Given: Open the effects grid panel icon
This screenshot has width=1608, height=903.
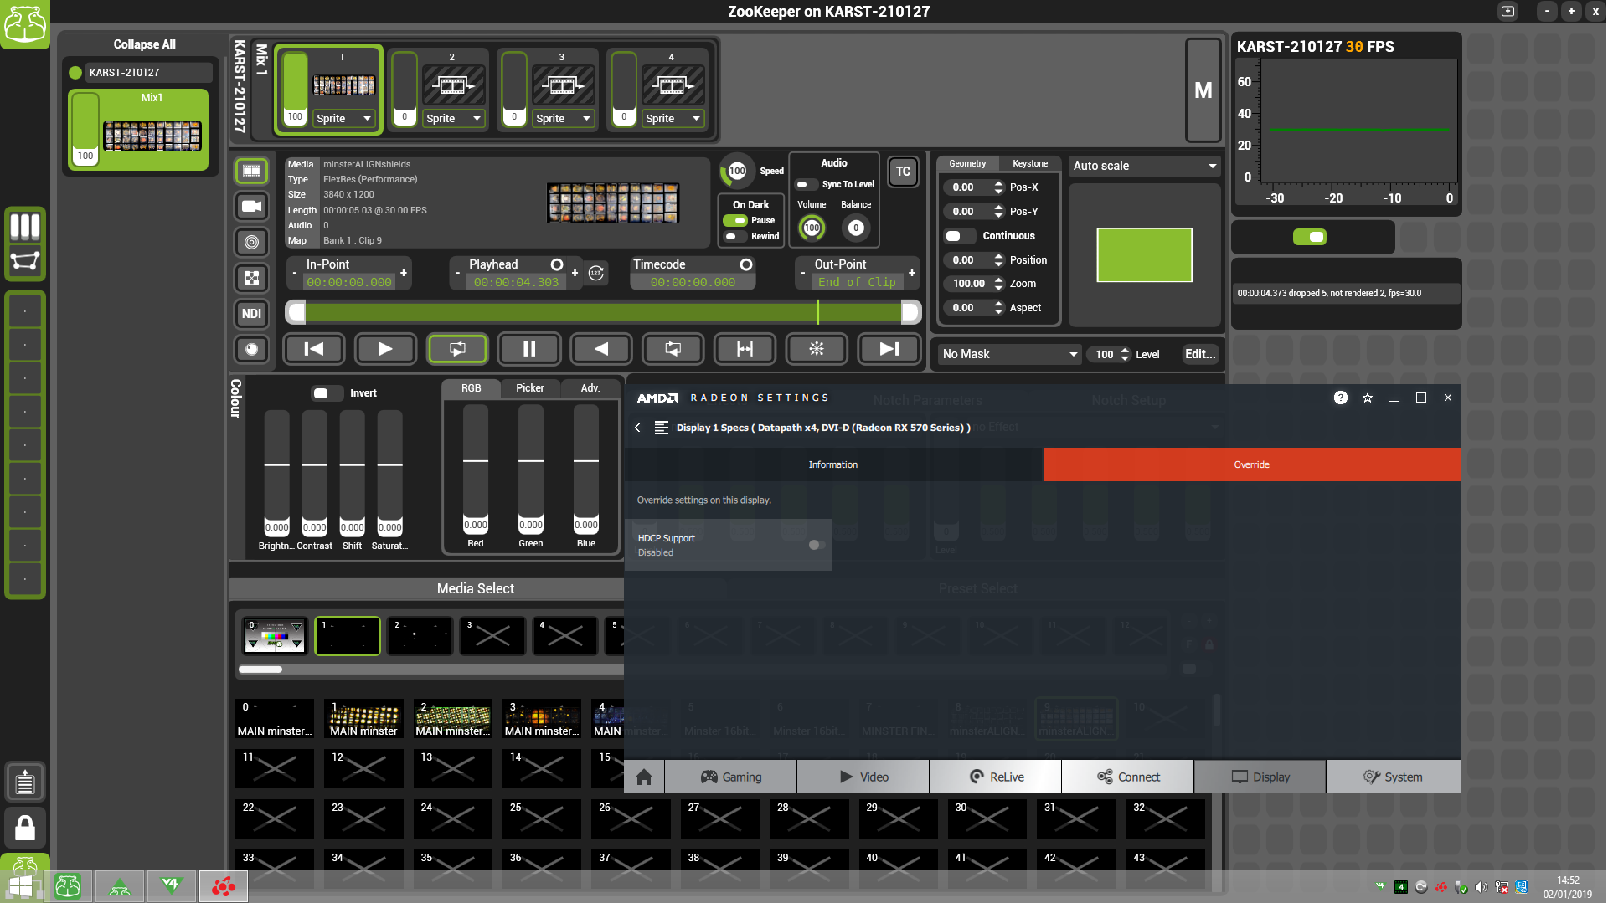Looking at the screenshot, I should pos(251,278).
